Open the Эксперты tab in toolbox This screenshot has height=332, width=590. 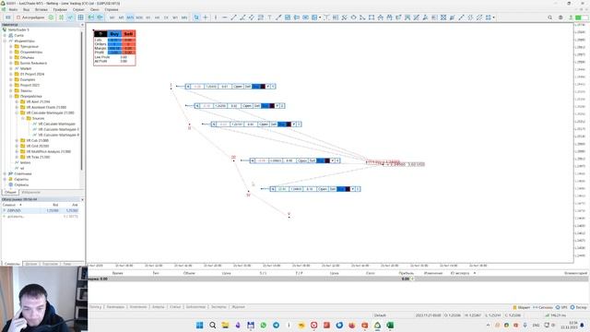pyautogui.click(x=218, y=307)
